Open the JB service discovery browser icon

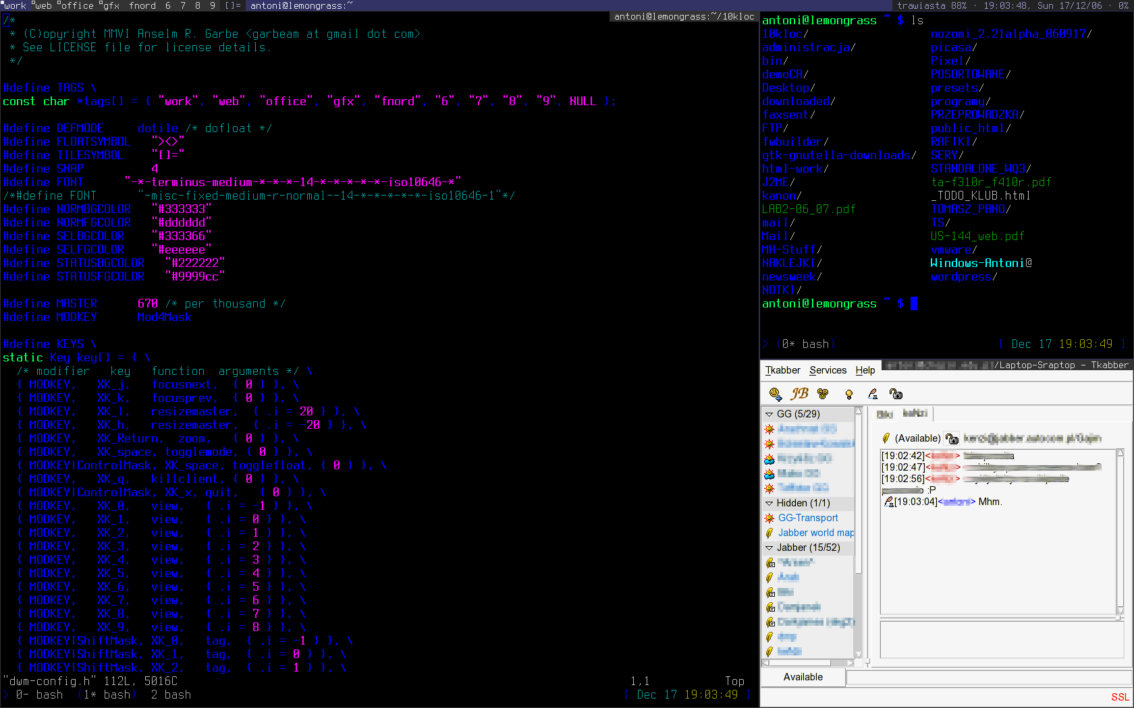[800, 394]
